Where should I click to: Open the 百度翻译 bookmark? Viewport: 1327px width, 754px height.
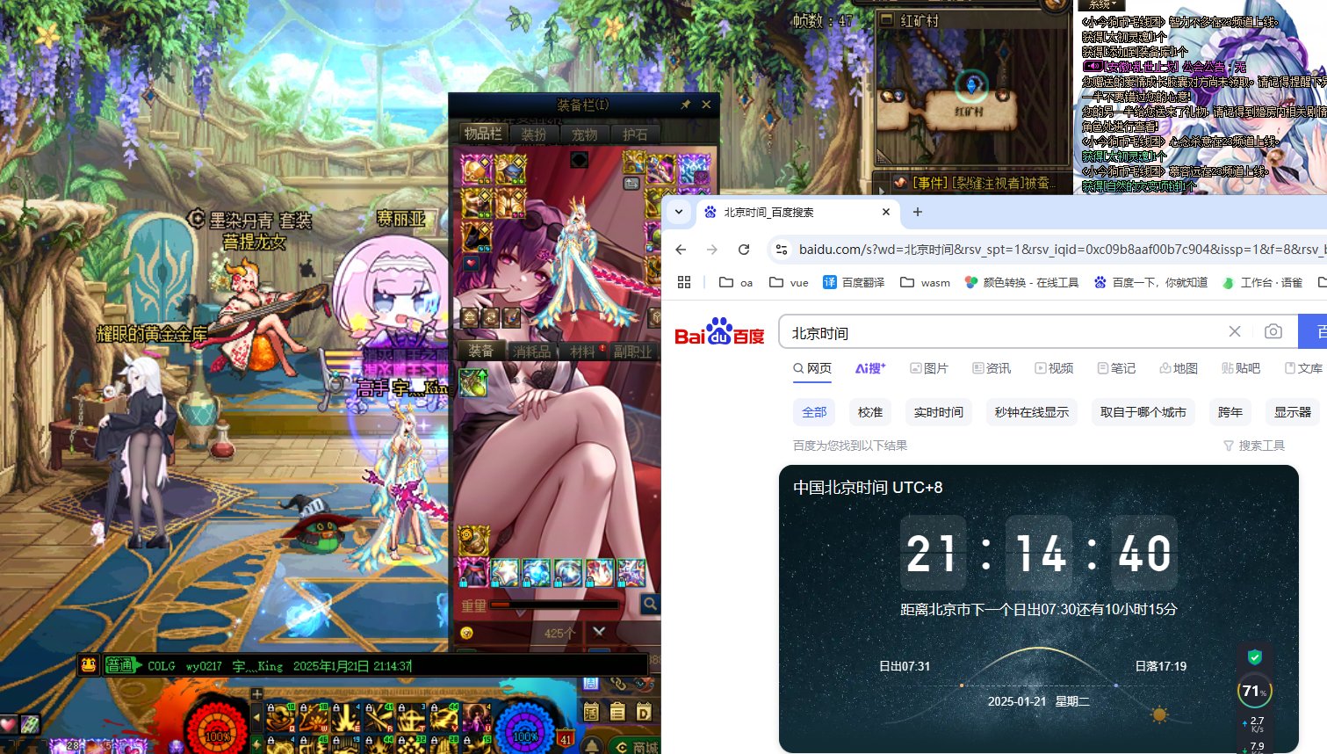(x=854, y=282)
